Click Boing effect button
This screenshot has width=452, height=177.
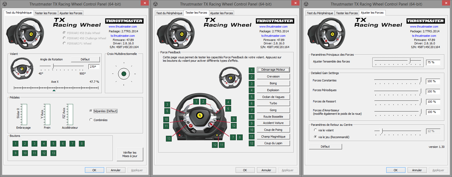click(x=273, y=83)
